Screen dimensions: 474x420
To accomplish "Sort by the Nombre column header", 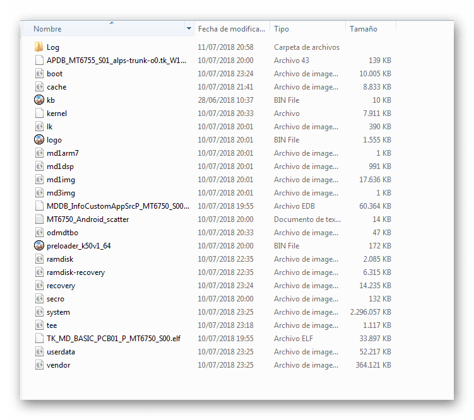I will click(104, 28).
